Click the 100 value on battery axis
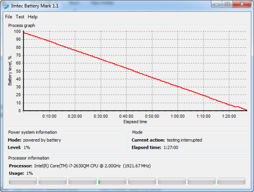254x192 pixels. pos(17,31)
